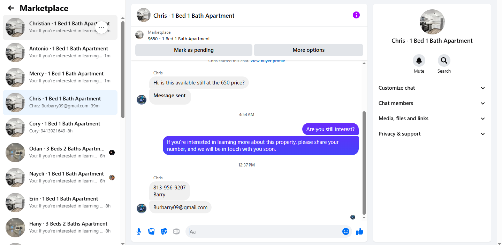Click the More options button
The height and width of the screenshot is (245, 502).
[309, 50]
